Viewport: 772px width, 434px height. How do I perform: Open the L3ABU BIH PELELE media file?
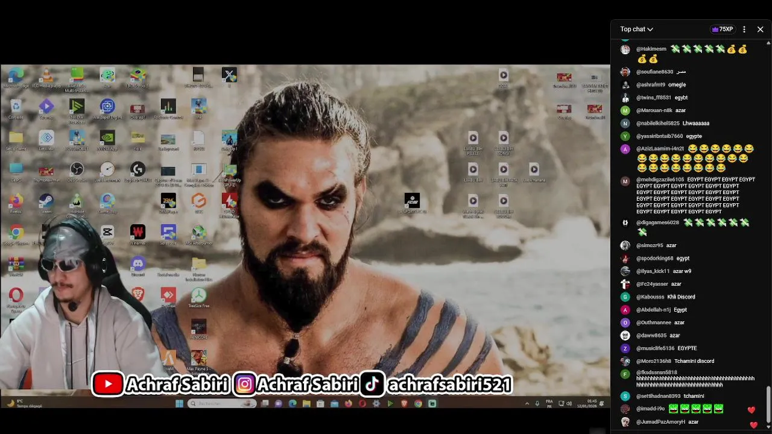pyautogui.click(x=473, y=143)
